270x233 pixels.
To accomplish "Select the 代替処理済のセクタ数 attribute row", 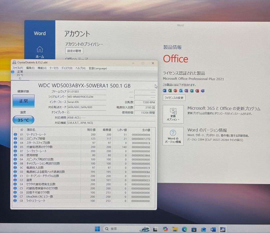I will point(82,147).
